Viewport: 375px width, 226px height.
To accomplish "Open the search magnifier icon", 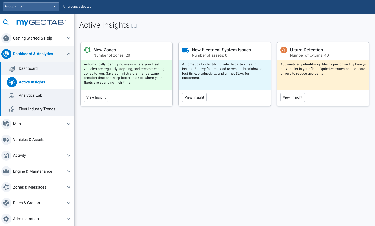I will 6,22.
